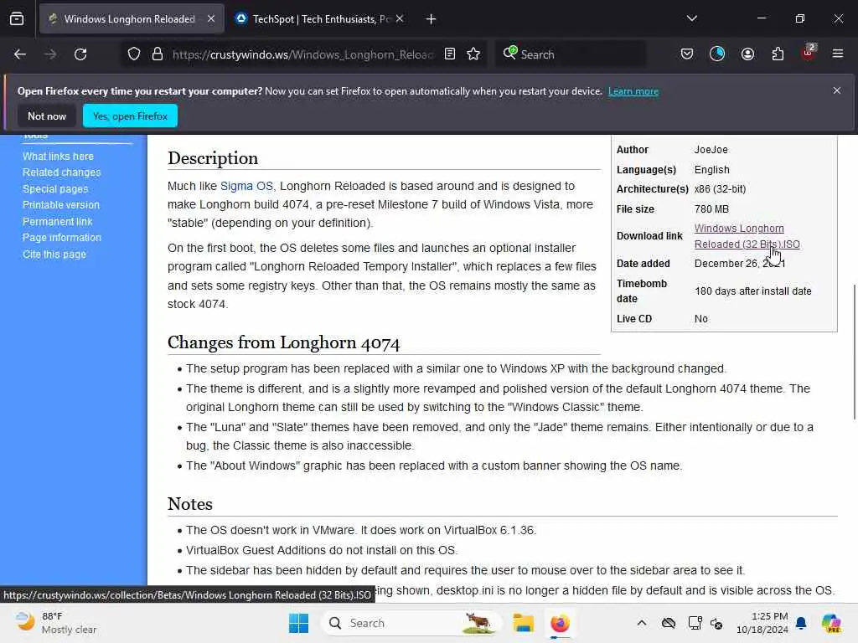Open Page information sidebar link

62,238
